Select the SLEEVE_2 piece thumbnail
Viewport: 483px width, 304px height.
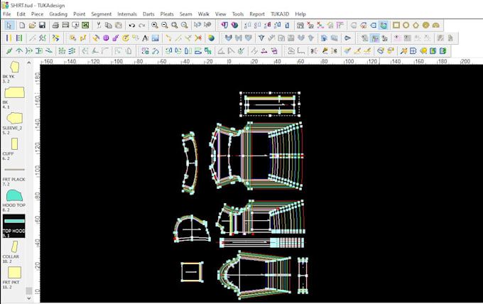click(13, 118)
